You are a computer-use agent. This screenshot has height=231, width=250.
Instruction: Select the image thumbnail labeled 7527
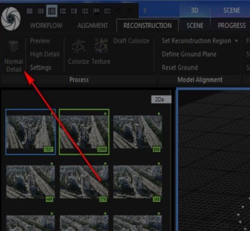(x=30, y=132)
